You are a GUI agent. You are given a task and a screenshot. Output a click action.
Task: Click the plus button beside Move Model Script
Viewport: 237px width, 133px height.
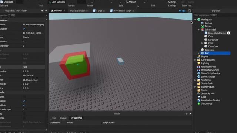point(228,33)
